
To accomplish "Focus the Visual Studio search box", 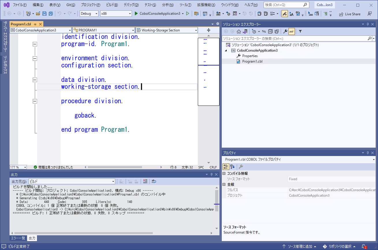I will 286,5.
